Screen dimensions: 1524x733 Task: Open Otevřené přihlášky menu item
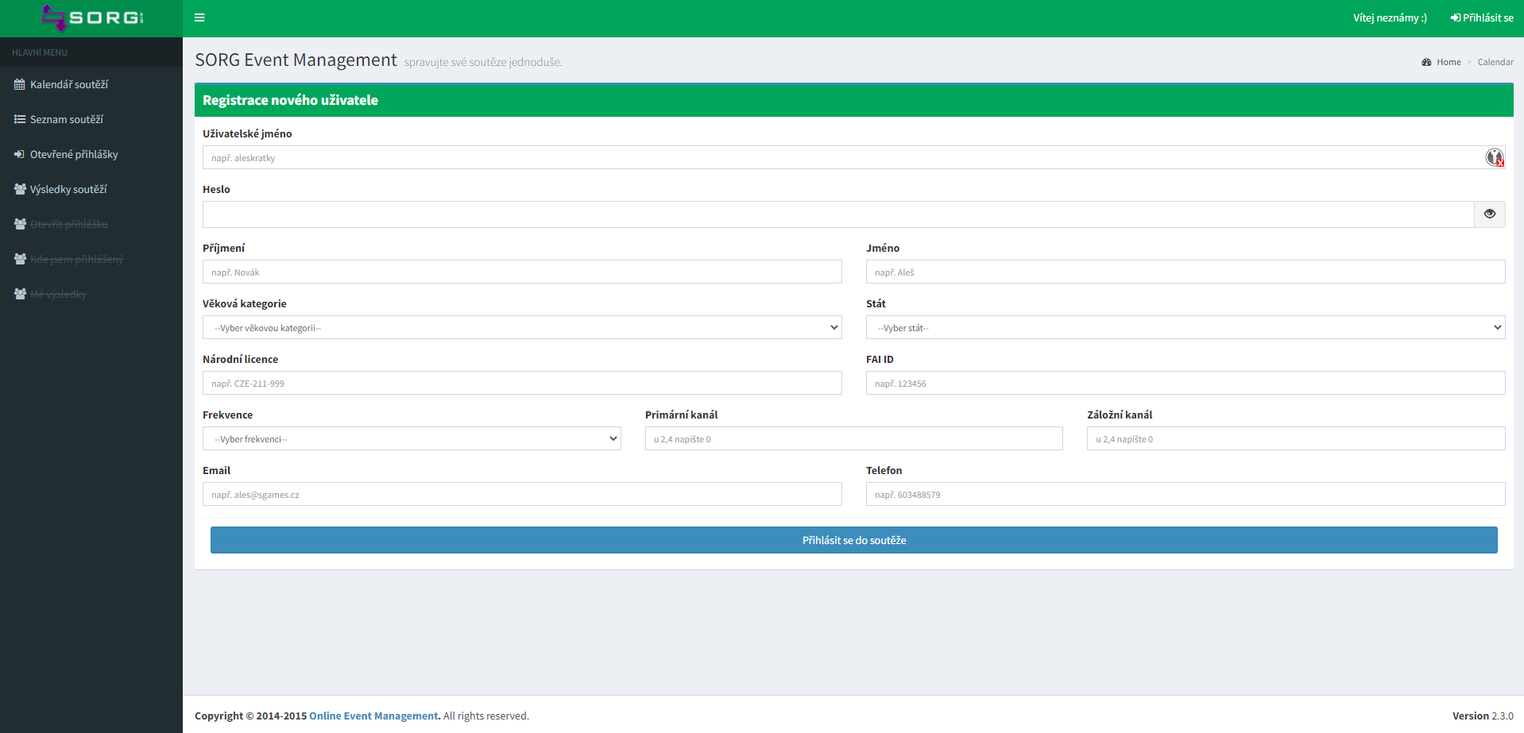91,154
